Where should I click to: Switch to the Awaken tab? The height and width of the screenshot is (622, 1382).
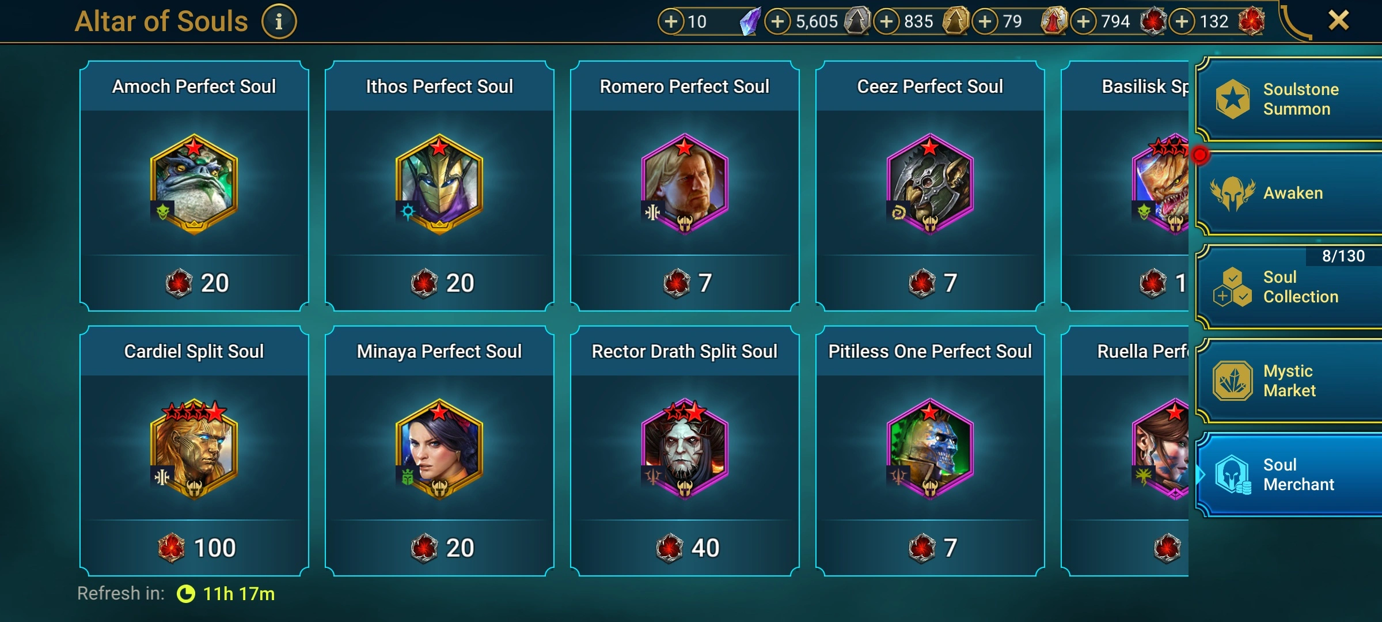[x=1289, y=193]
